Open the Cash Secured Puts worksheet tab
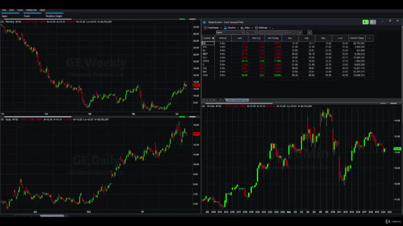The height and width of the screenshot is (226, 403). 237,100
